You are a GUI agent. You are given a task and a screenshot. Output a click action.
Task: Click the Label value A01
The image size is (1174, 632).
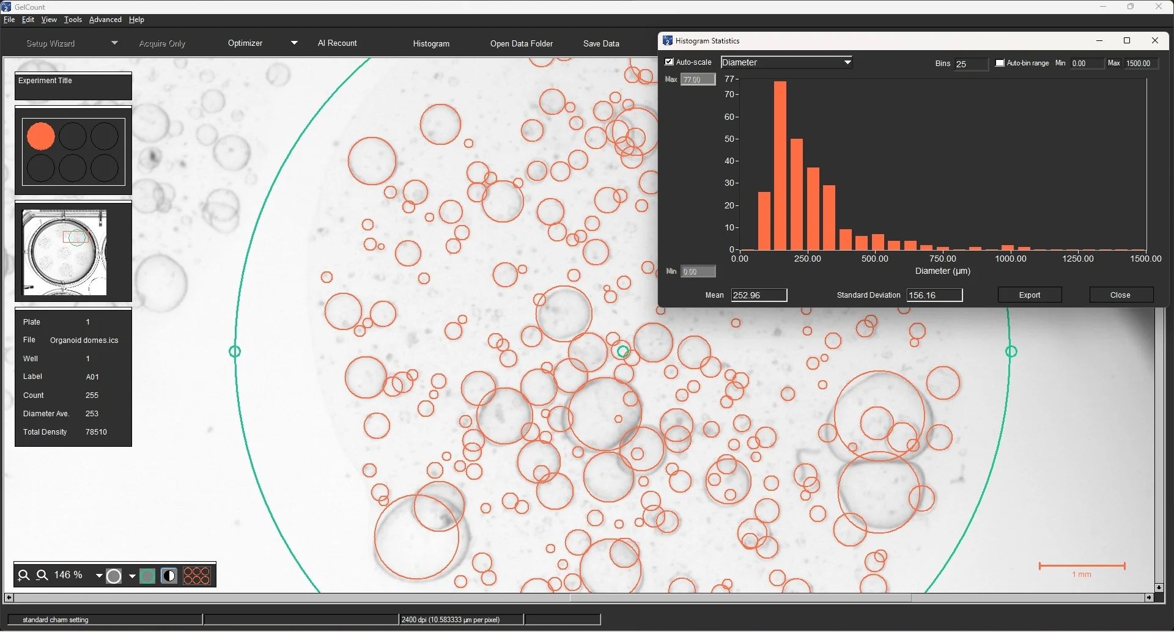(92, 377)
